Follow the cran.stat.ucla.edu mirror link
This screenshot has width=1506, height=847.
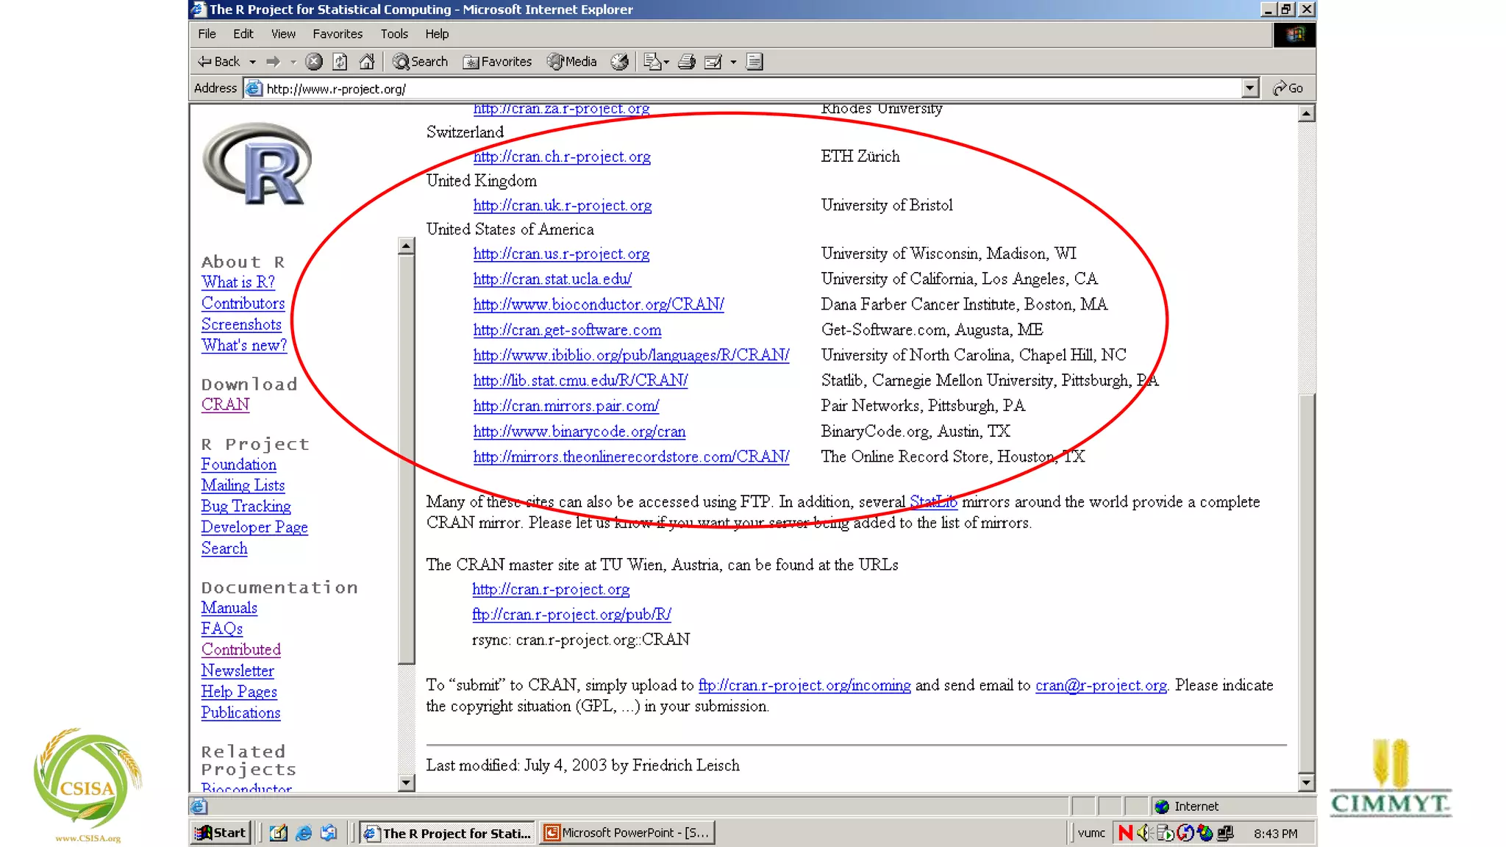tap(552, 279)
